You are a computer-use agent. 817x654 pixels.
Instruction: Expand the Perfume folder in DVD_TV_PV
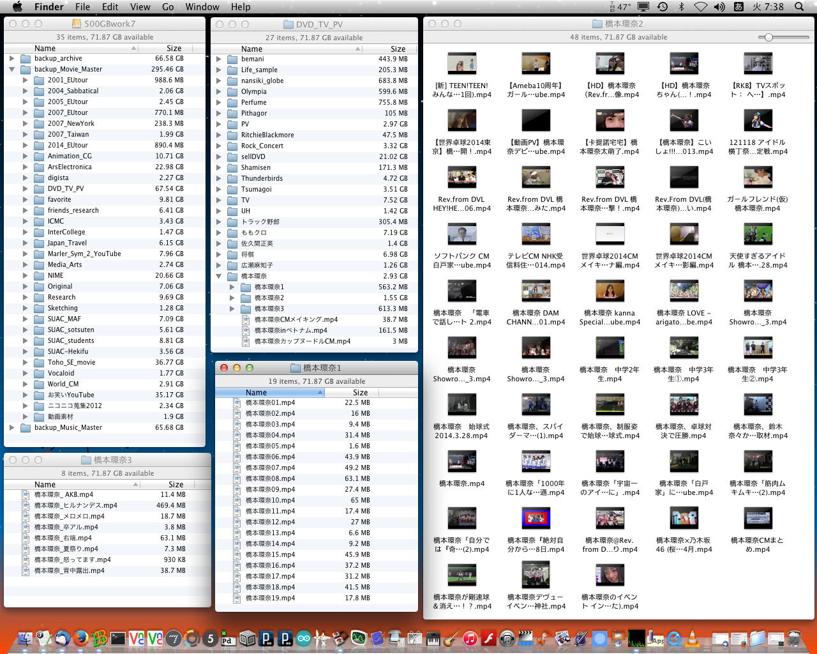[219, 102]
